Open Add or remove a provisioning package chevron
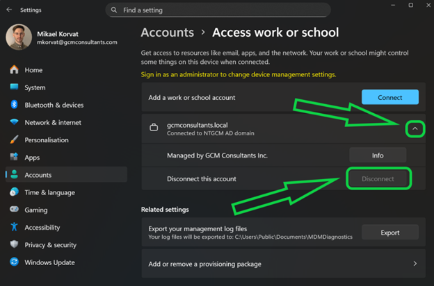Image resolution: width=434 pixels, height=286 pixels. coord(415,264)
